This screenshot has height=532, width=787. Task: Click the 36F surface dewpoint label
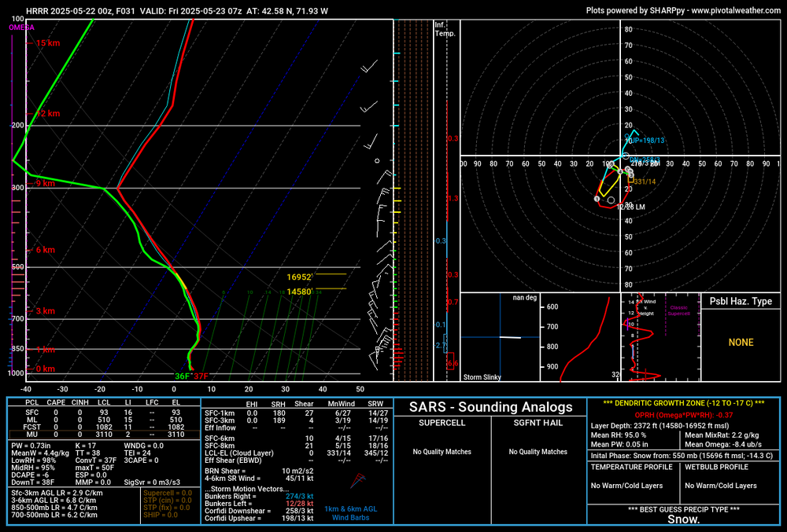[183, 376]
